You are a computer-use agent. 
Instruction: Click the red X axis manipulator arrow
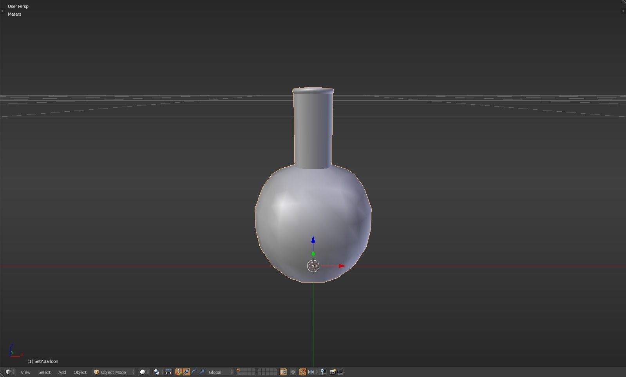click(342, 266)
